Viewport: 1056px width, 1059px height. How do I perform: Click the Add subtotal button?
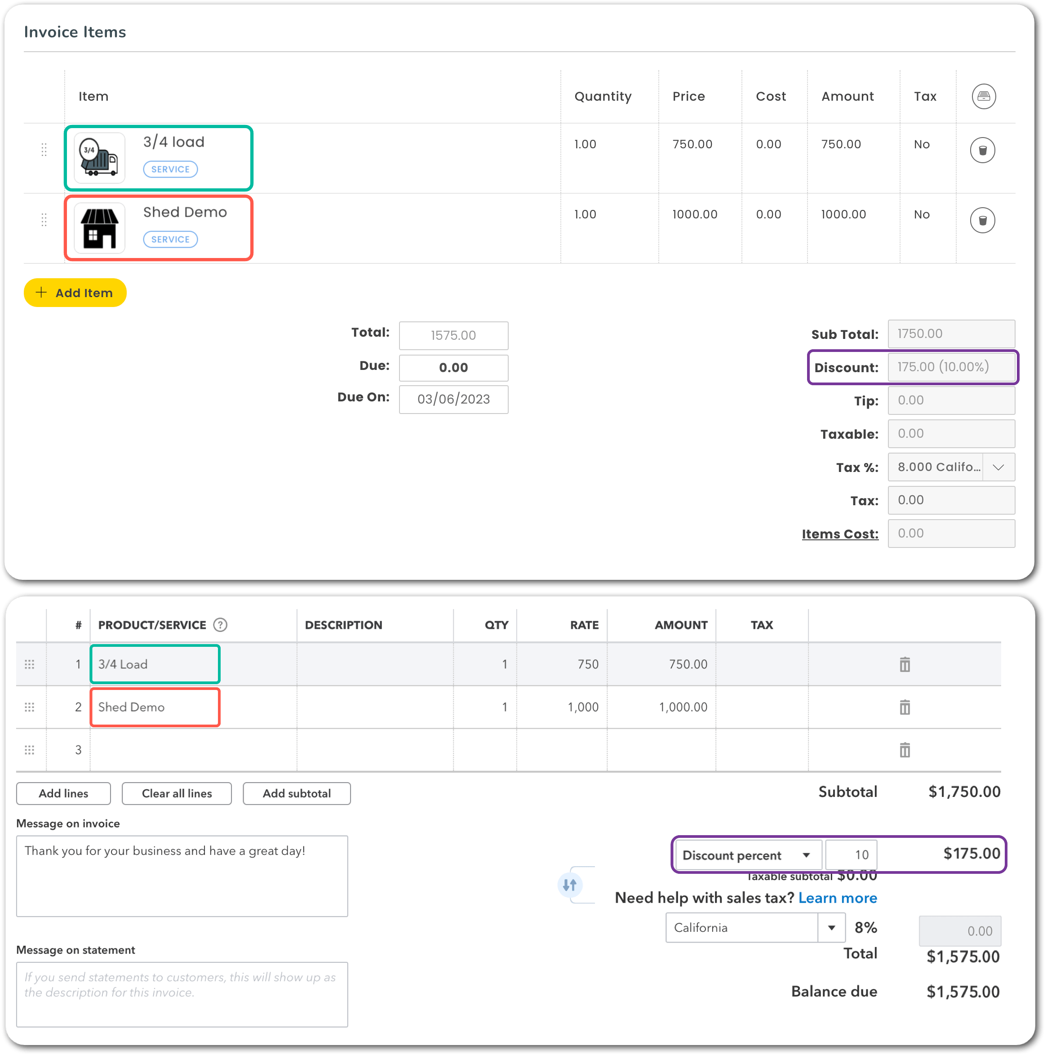coord(297,793)
